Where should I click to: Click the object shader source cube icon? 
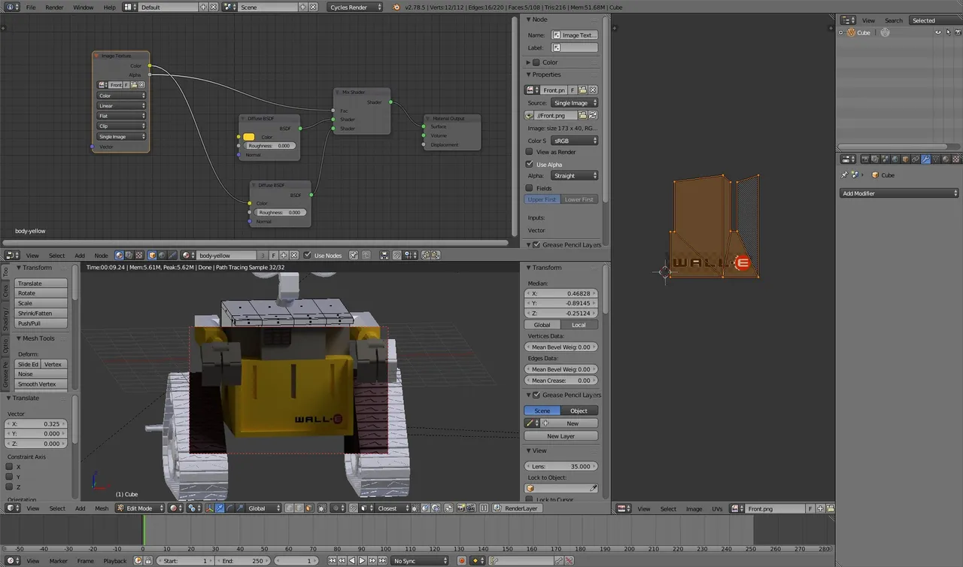[152, 255]
